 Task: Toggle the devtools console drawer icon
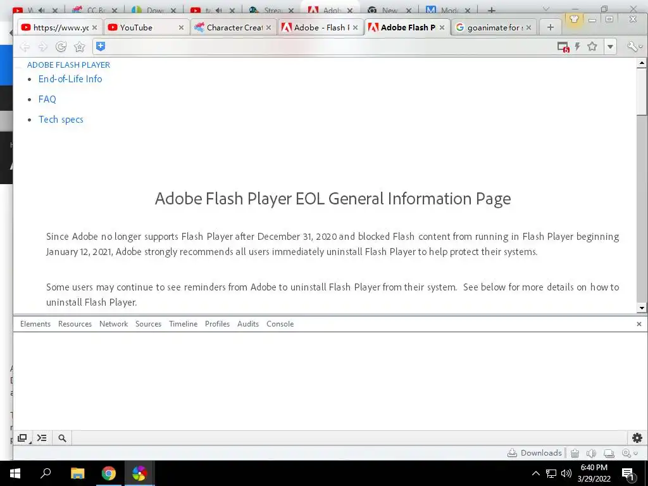(42, 438)
